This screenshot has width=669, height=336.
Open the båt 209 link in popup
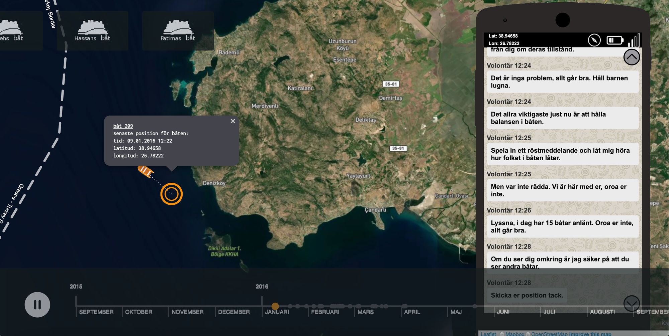coord(123,126)
